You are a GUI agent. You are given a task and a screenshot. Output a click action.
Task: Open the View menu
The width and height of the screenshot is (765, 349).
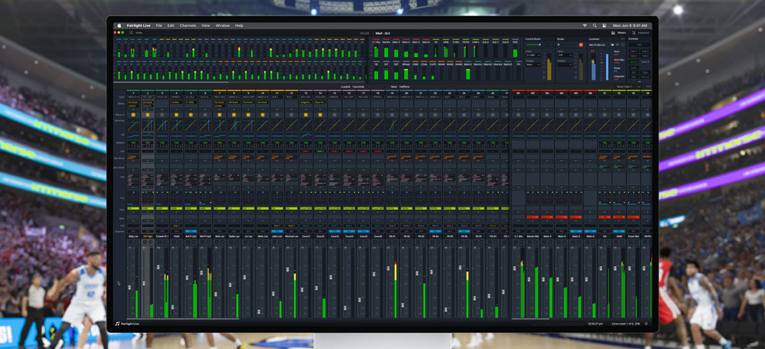point(206,25)
